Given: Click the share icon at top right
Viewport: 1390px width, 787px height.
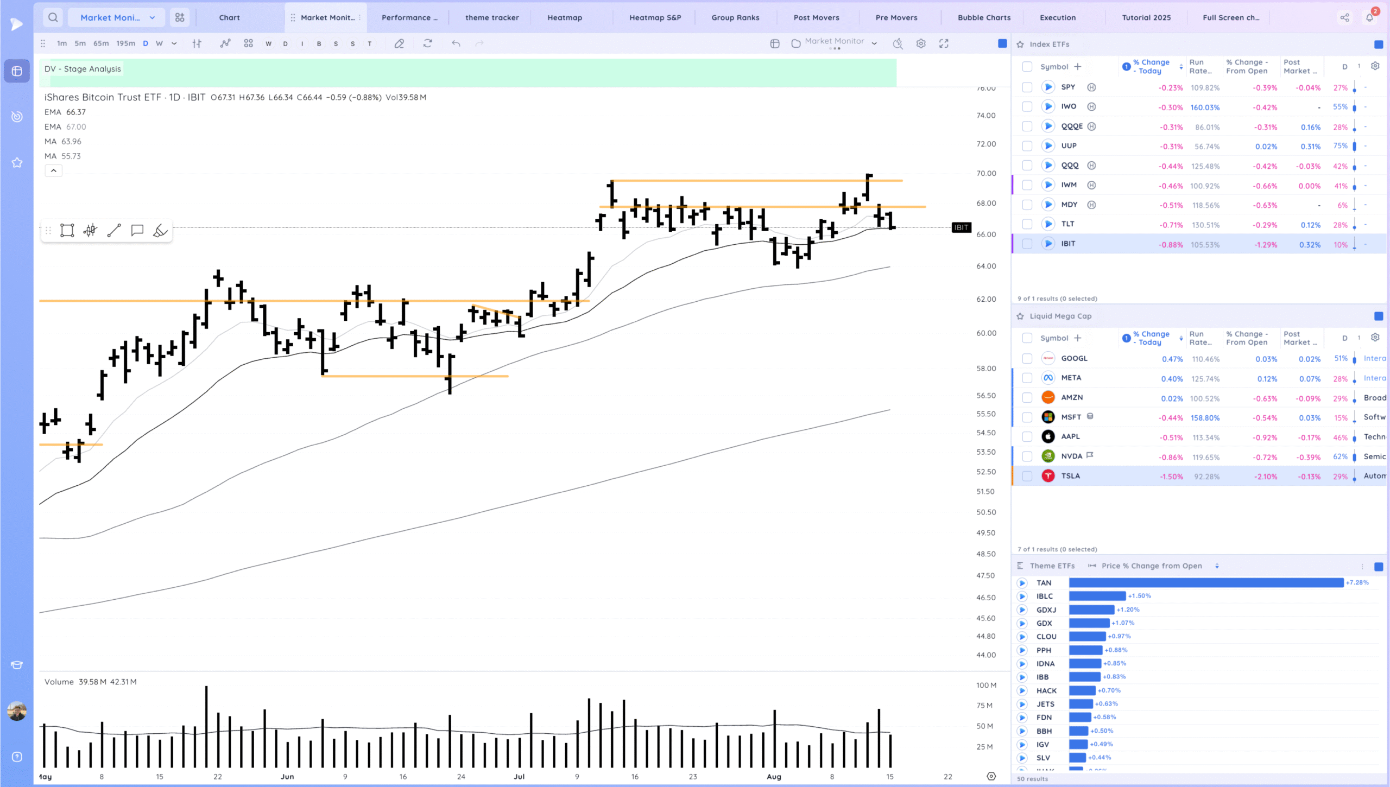Looking at the screenshot, I should [x=1344, y=17].
